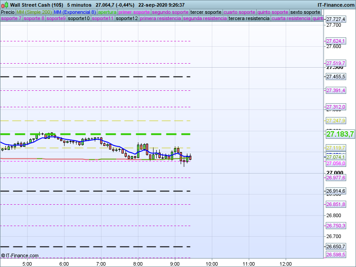Click the tercer soporte label
The width and height of the screenshot is (356, 267).
pos(206,12)
